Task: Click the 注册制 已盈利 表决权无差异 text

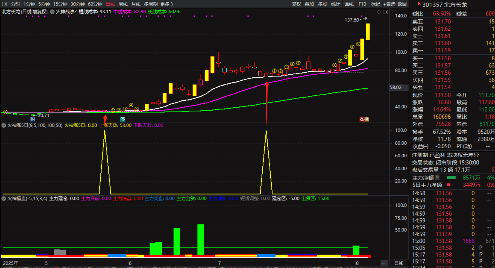Action: pyautogui.click(x=445, y=155)
